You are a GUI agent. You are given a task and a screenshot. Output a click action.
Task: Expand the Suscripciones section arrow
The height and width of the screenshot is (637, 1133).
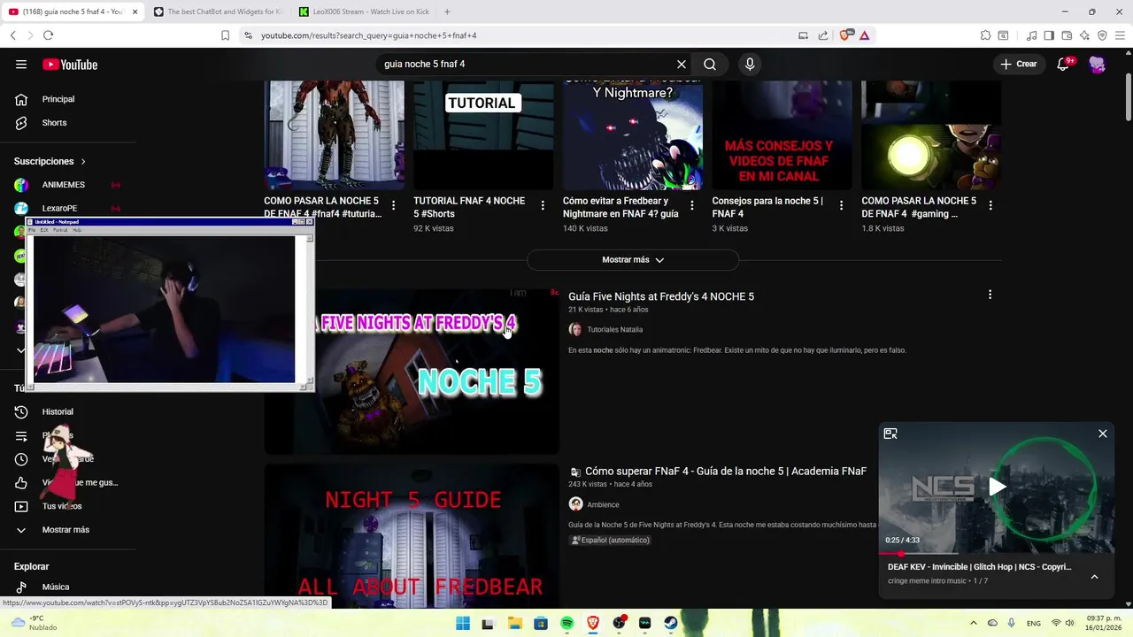(x=83, y=162)
